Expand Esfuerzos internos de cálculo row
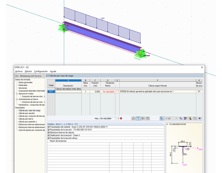The width and height of the screenshot is (222, 173). pyautogui.click(x=48, y=133)
